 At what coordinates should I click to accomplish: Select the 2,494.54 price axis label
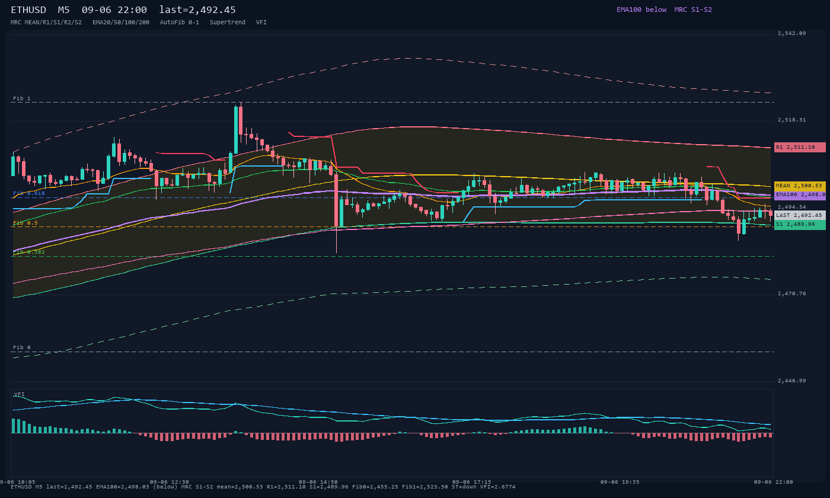tap(792, 207)
